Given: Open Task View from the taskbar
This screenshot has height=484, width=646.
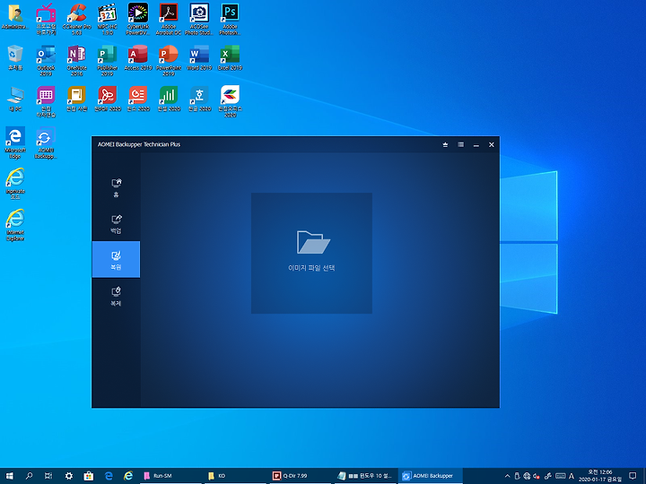Looking at the screenshot, I should tap(48, 476).
